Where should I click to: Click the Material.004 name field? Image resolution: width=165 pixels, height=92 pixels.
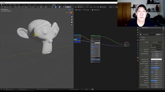(x=149, y=34)
